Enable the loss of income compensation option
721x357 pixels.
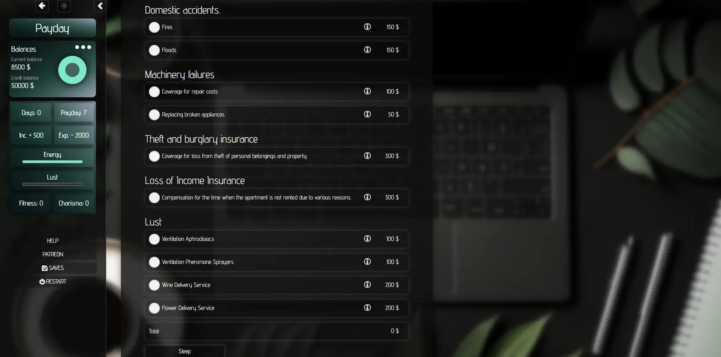(154, 198)
